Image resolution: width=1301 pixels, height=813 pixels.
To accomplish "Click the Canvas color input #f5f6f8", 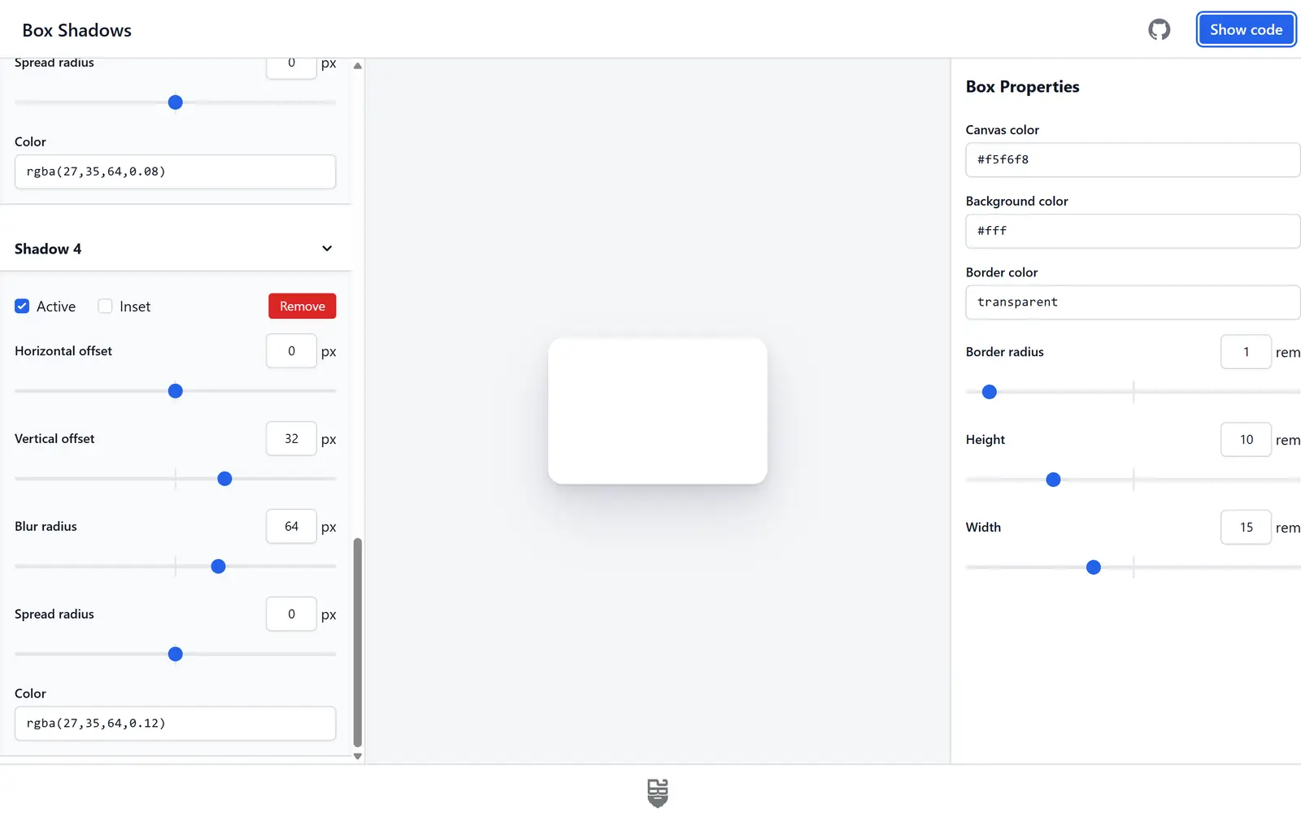I will pos(1133,160).
